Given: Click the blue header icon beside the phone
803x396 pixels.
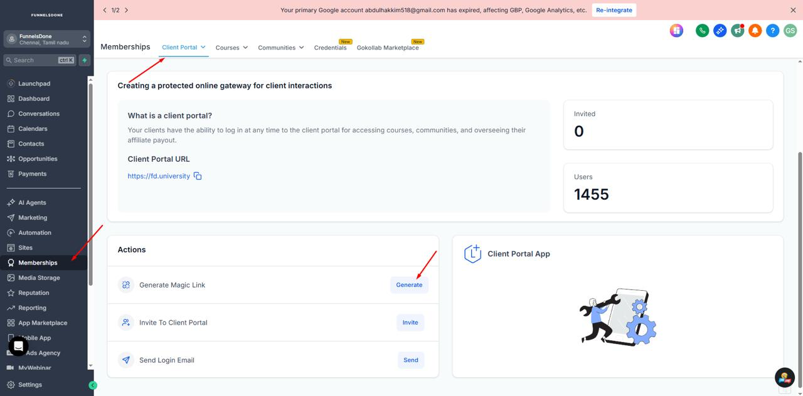Looking at the screenshot, I should tap(720, 30).
